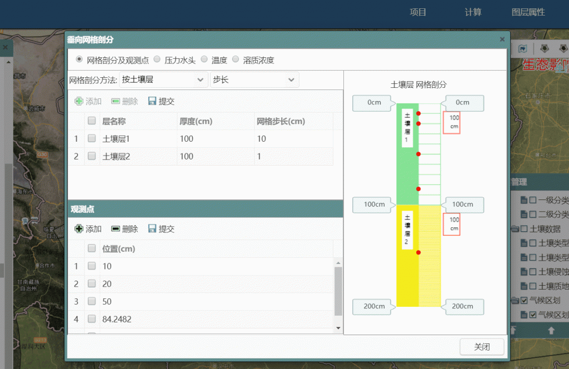Image resolution: width=569 pixels, height=369 pixels.
Task: Close the 垂向网格剖分 dialog with the X
Action: coord(502,39)
